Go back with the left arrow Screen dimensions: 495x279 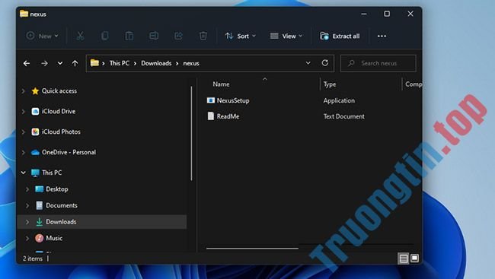[27, 63]
